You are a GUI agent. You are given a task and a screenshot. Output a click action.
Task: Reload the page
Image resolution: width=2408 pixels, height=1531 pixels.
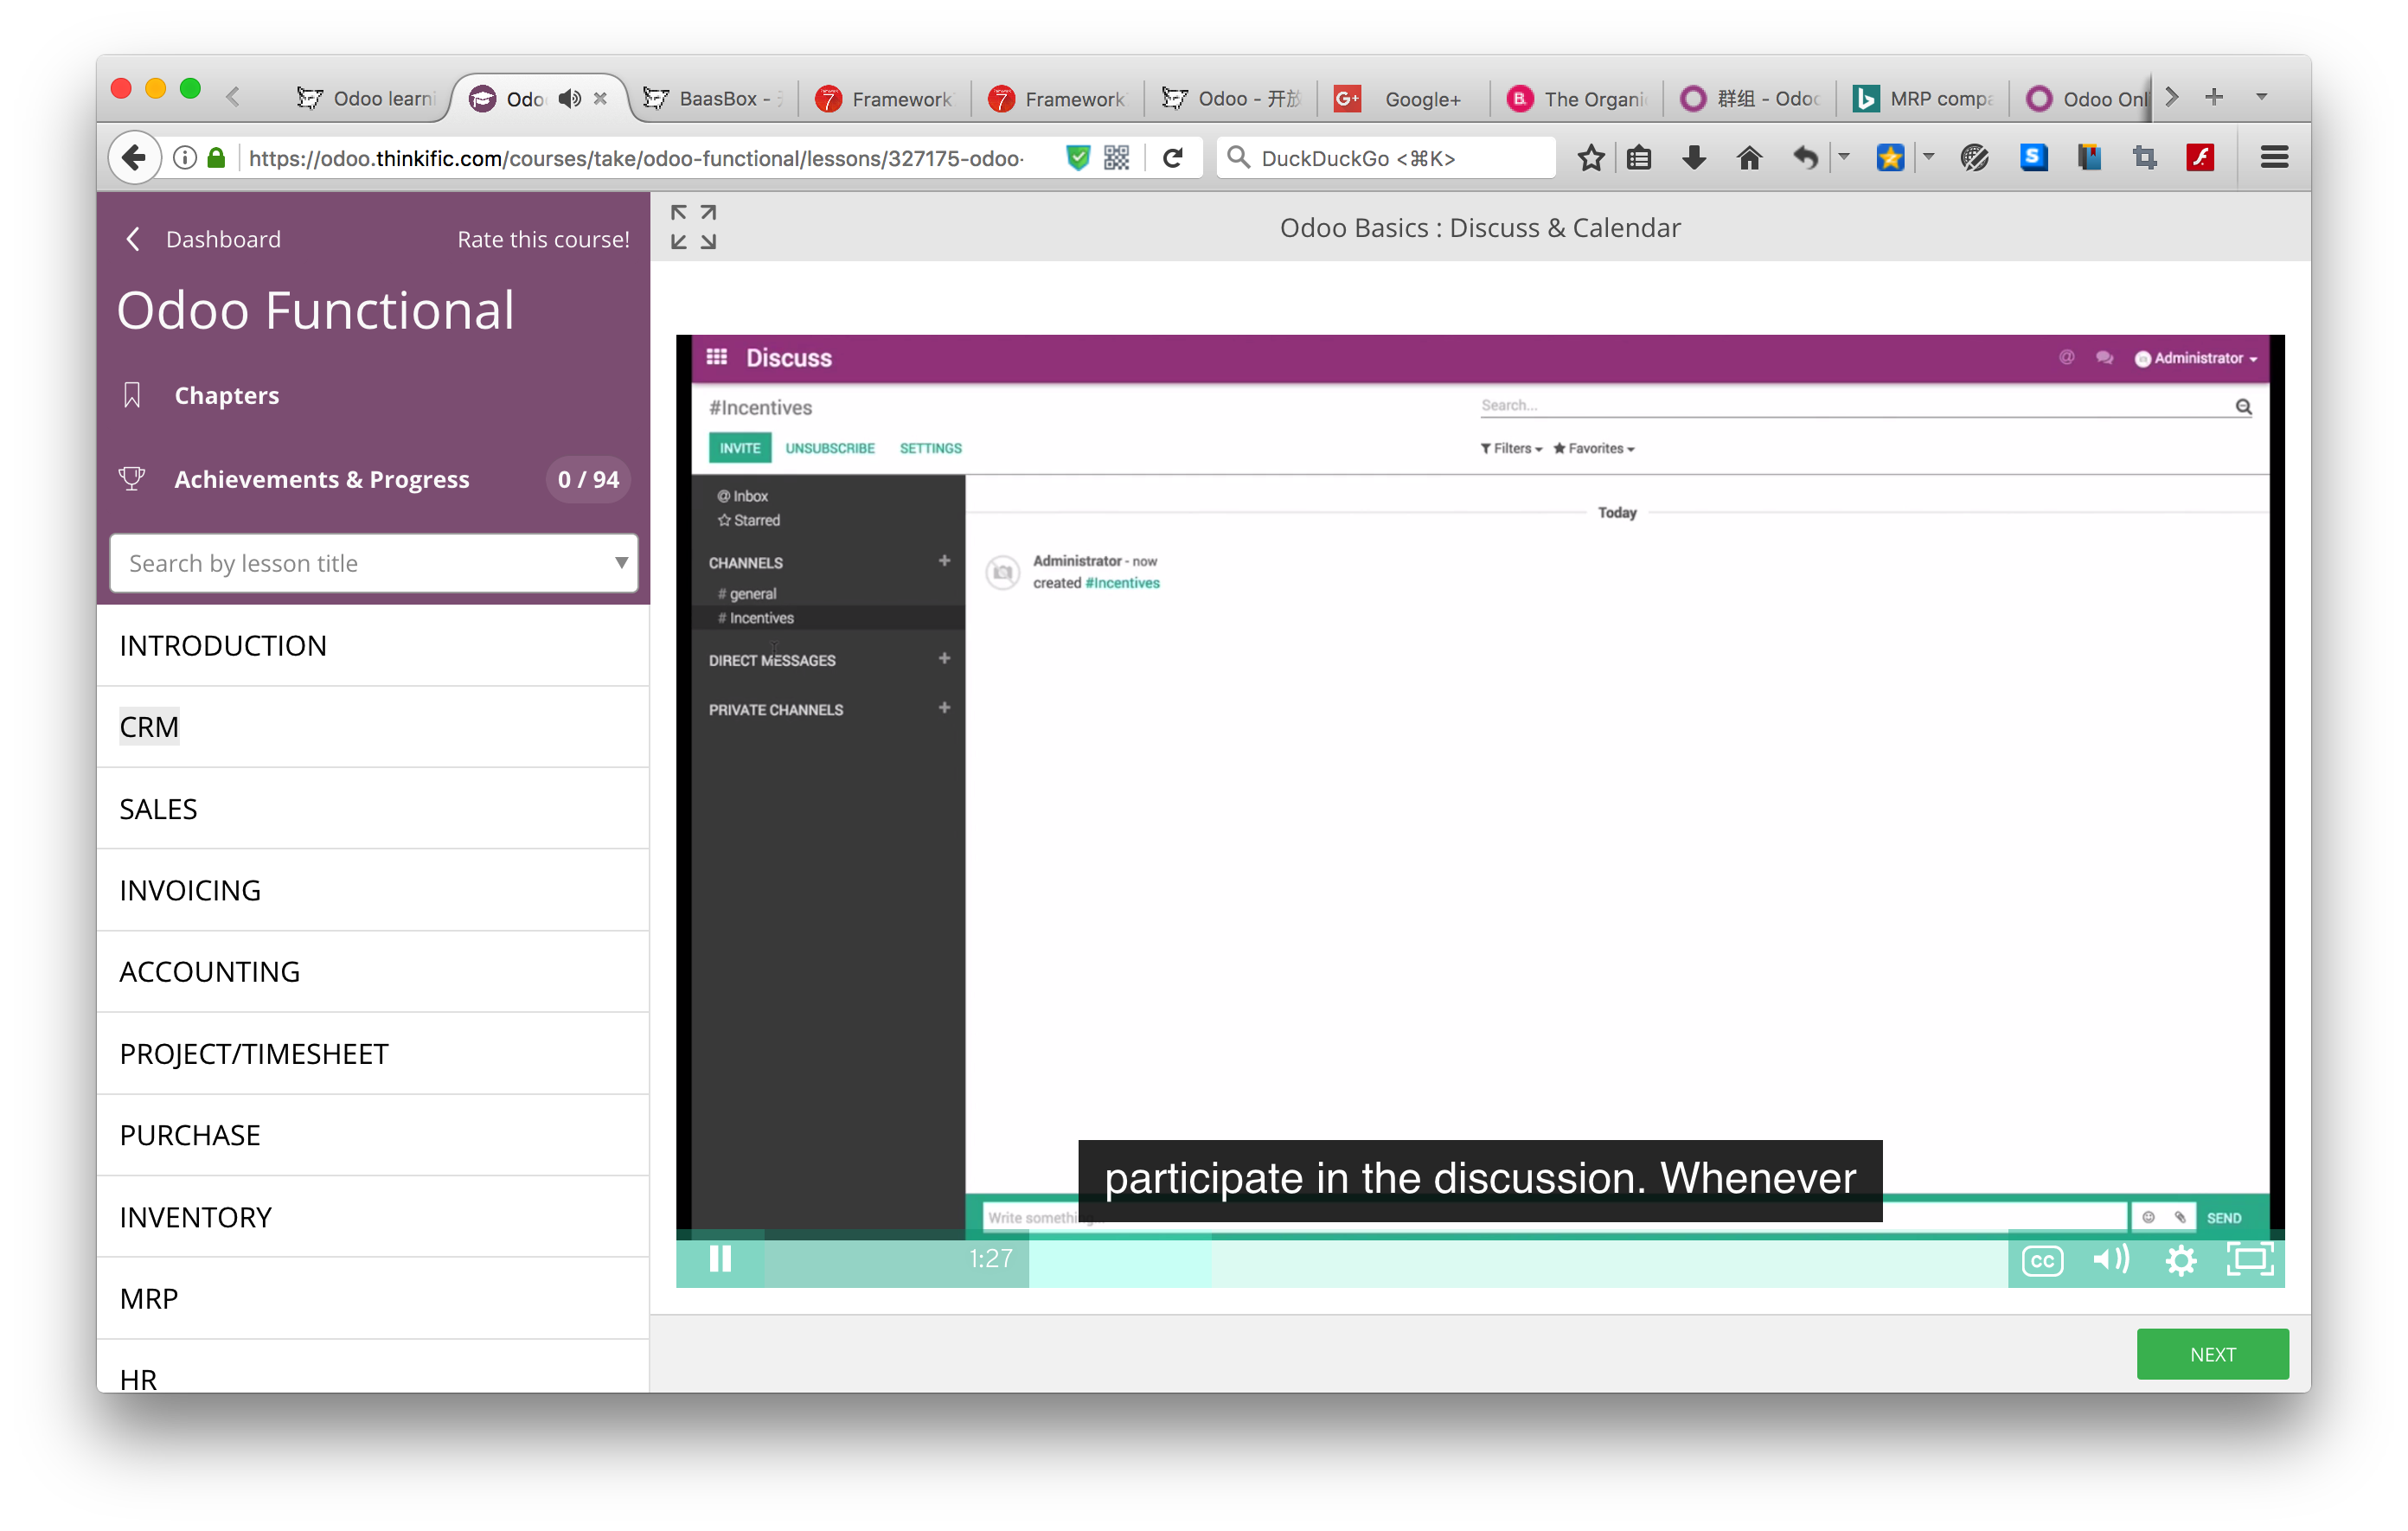pos(1173,158)
